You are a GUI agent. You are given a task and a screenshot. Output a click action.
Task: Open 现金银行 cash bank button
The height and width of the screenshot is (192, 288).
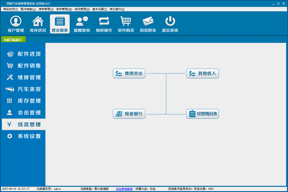pyautogui.click(x=129, y=114)
